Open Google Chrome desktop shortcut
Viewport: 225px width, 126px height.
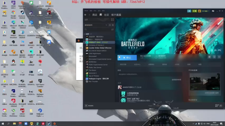tap(13, 15)
